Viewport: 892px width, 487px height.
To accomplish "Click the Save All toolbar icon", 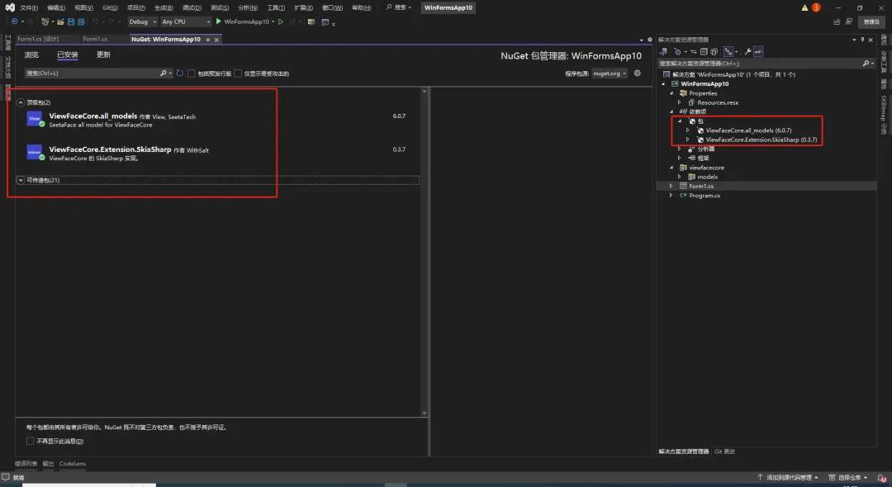I will click(x=81, y=21).
